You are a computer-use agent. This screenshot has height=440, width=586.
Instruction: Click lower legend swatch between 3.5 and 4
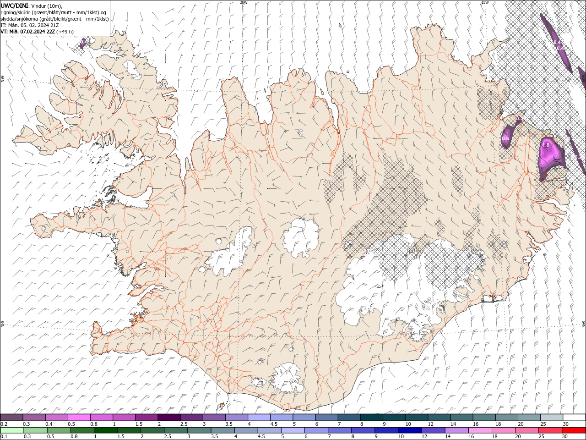pyautogui.click(x=222, y=430)
